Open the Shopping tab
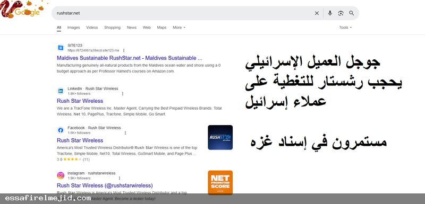This screenshot has height=204, width=425. click(x=112, y=28)
